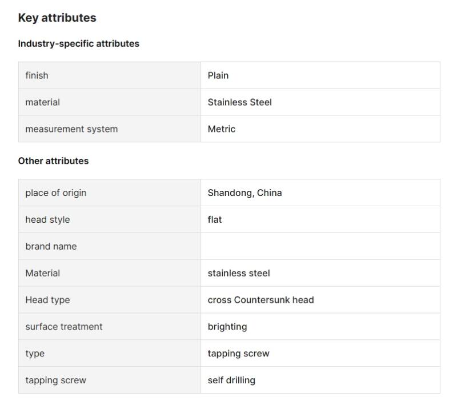This screenshot has height=405, width=457.
Task: Select the brand name label
Action: click(51, 247)
